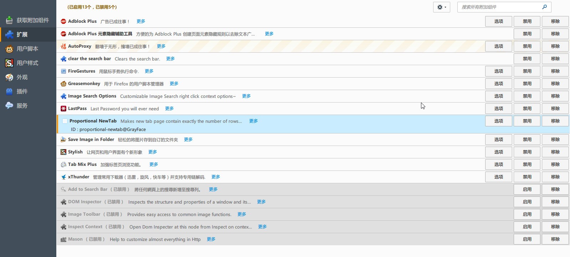Enable the Mason extension
Viewport: 570px width, 257px height.
click(527, 239)
